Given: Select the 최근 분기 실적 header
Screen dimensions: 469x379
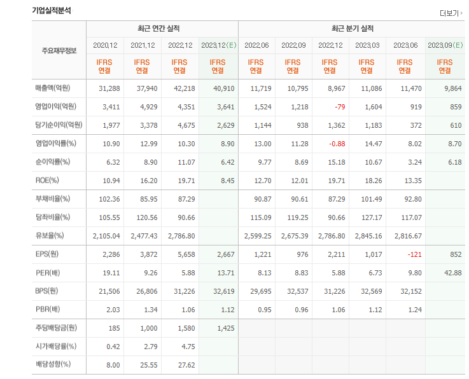Looking at the screenshot, I should [353, 29].
